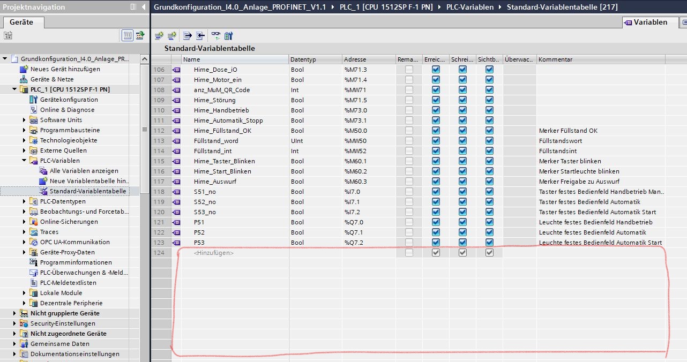Click the Adresse column header
The height and width of the screenshot is (362, 687).
click(x=355, y=59)
